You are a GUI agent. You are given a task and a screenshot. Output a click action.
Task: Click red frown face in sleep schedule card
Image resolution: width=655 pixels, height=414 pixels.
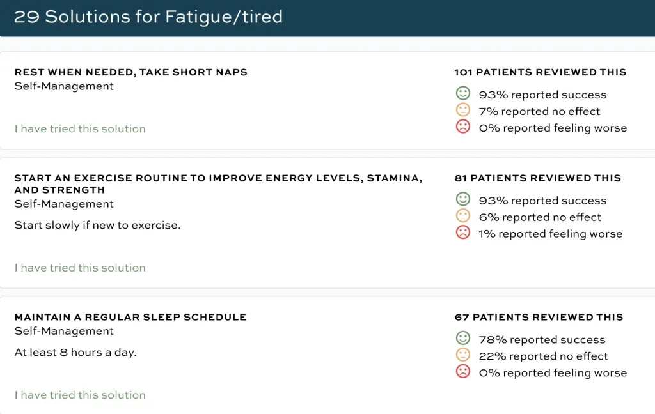click(x=462, y=372)
